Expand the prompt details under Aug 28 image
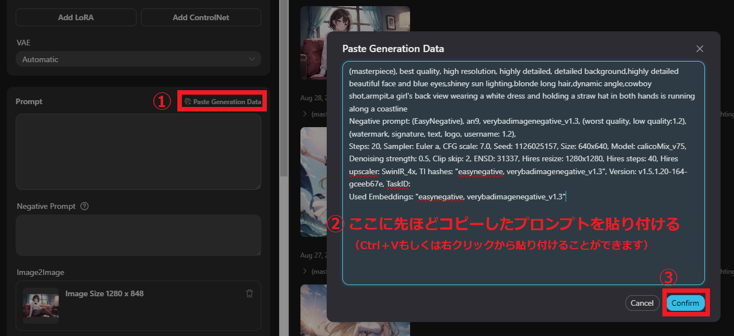The width and height of the screenshot is (734, 336). pyautogui.click(x=305, y=114)
